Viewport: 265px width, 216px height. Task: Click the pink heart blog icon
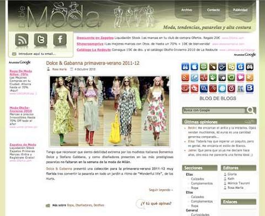click(x=240, y=78)
